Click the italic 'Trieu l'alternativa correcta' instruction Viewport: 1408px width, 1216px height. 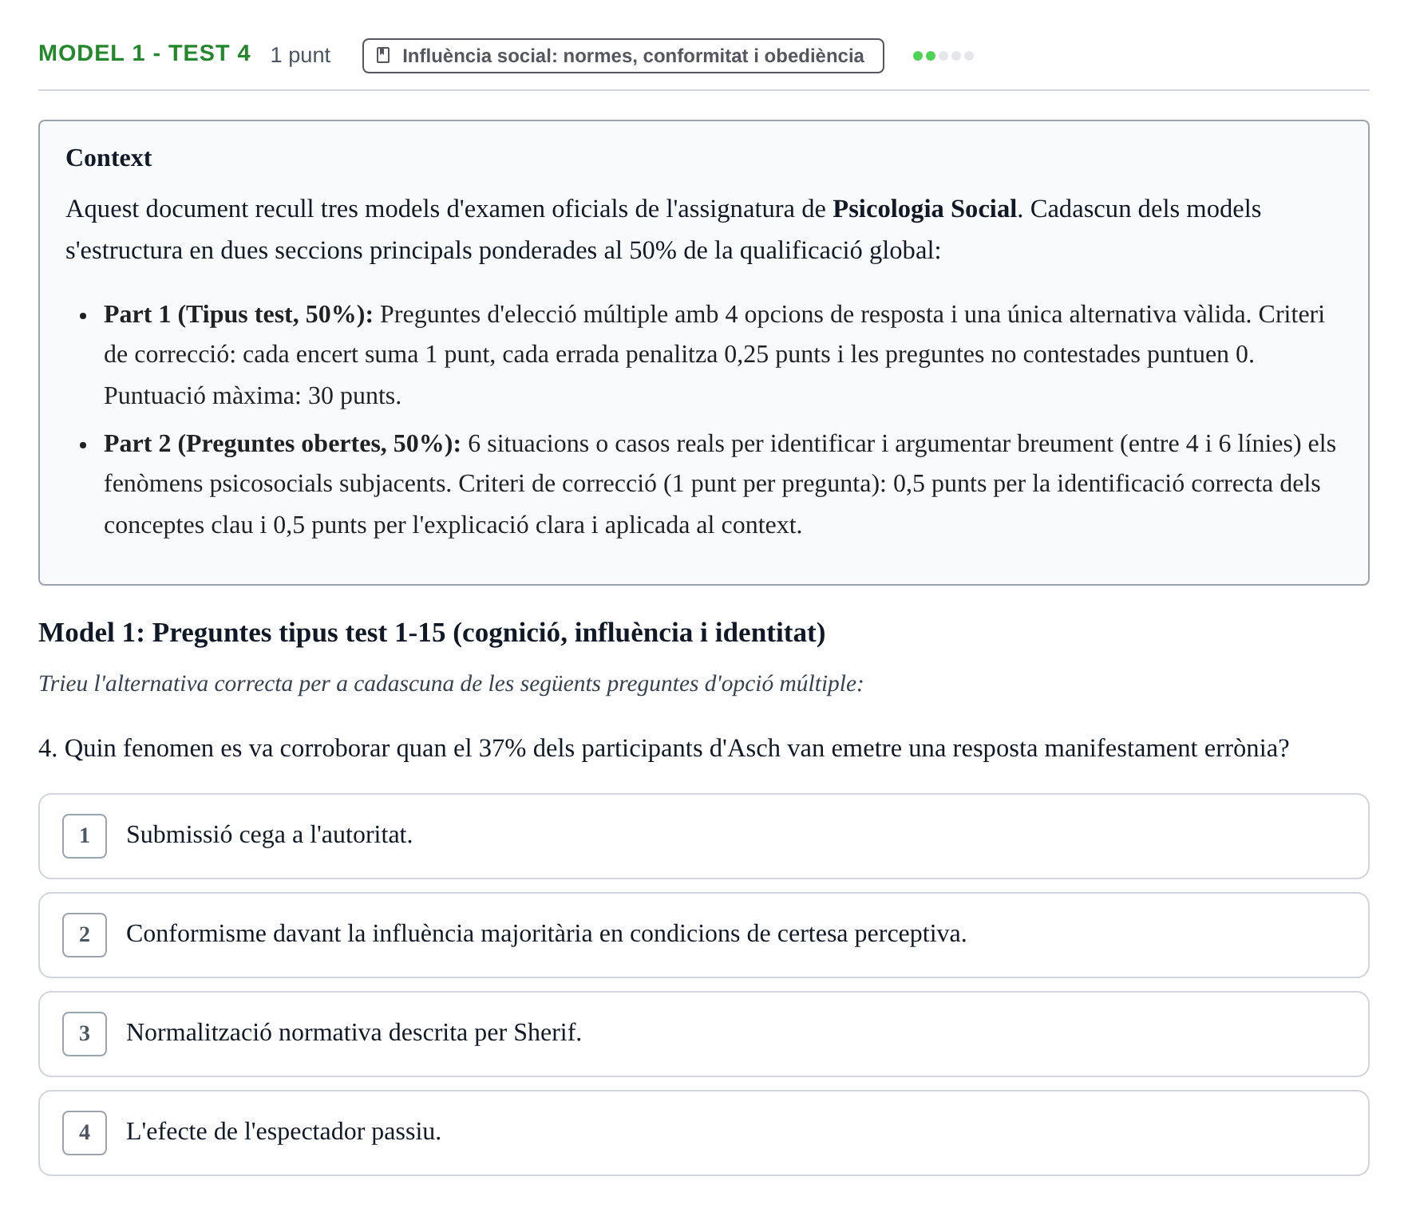coord(451,684)
